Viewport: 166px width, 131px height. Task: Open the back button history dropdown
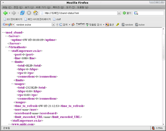coord(9,13)
